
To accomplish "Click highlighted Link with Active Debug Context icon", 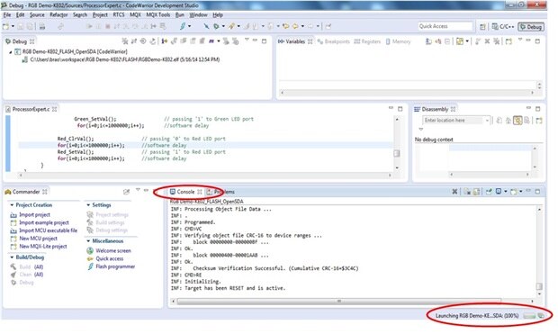I will click(x=517, y=121).
